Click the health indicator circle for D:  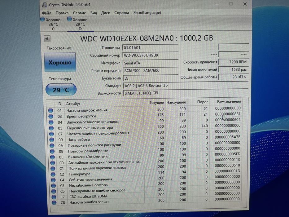tap(69, 19)
